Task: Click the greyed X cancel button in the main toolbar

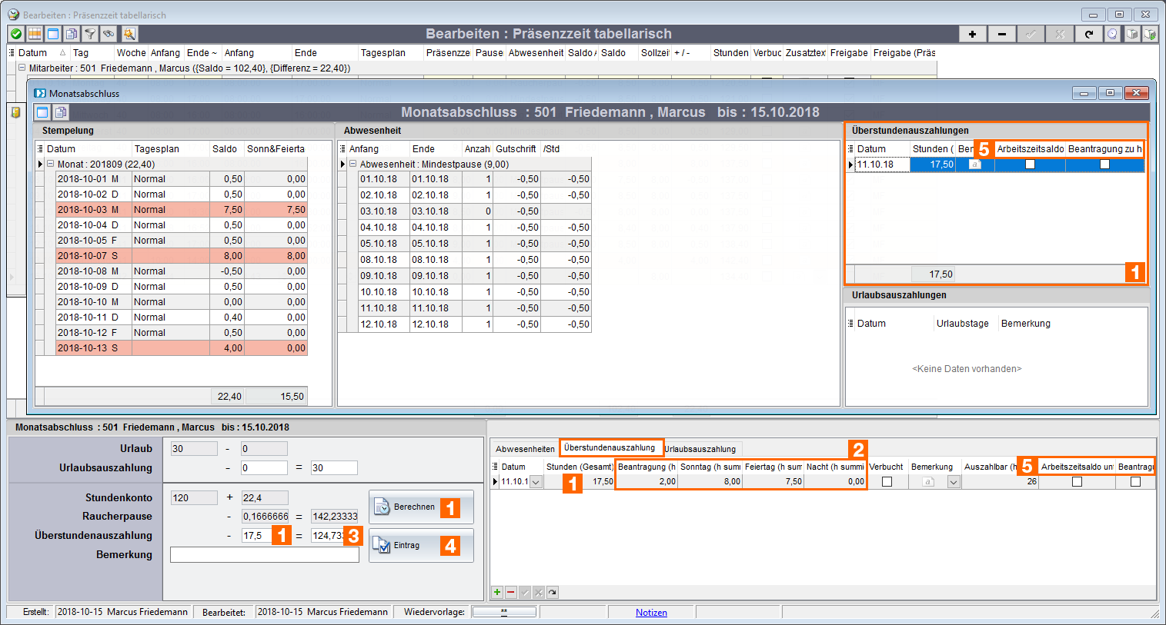Action: coord(1061,34)
